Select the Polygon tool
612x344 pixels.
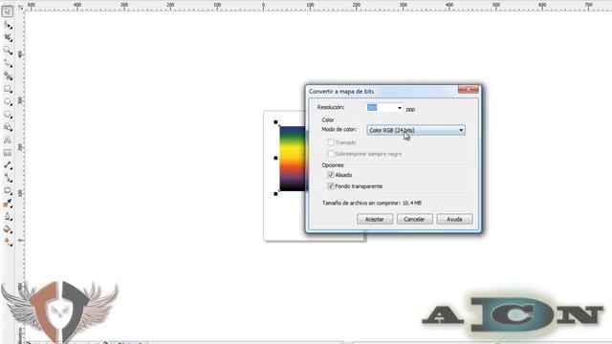[8, 115]
